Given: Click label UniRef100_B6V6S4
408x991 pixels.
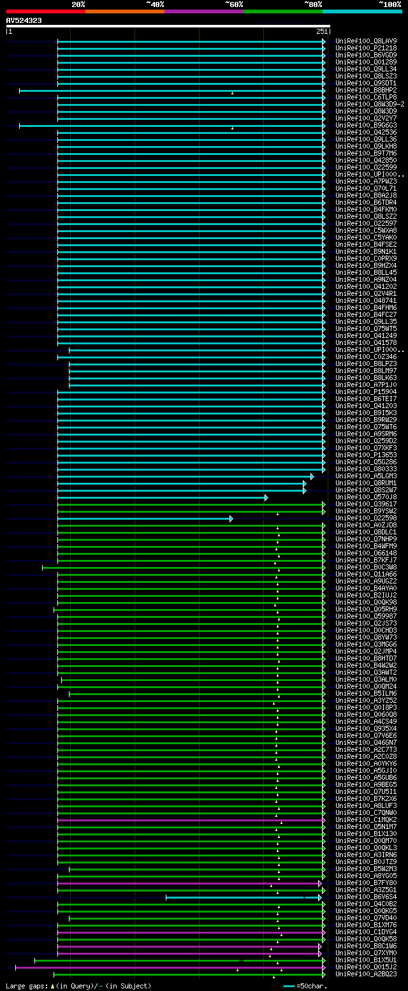Looking at the screenshot, I should (366, 897).
